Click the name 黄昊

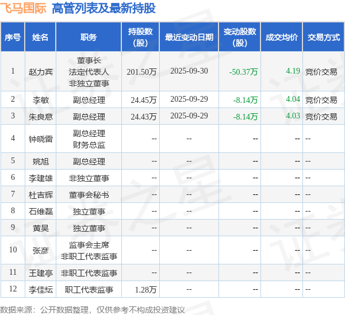[x=41, y=228]
